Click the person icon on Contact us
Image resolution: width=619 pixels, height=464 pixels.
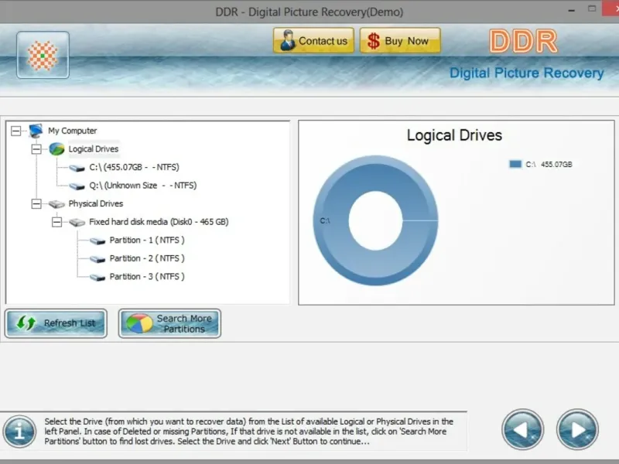point(287,40)
